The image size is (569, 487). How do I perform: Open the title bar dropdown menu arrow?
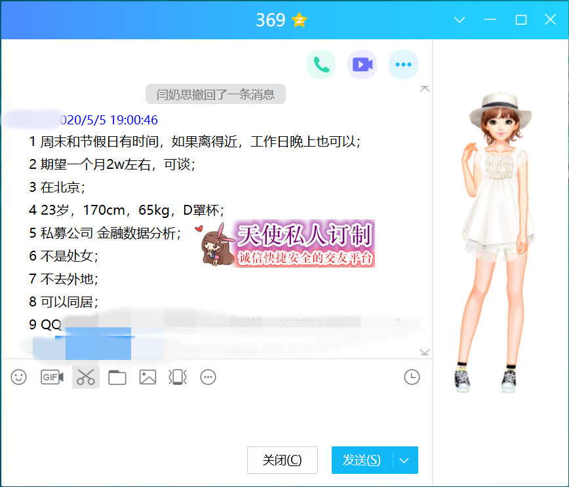click(x=460, y=20)
